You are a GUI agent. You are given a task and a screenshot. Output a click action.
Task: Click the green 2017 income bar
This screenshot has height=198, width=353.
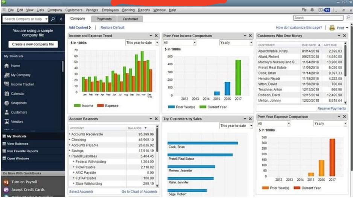tap(238, 78)
